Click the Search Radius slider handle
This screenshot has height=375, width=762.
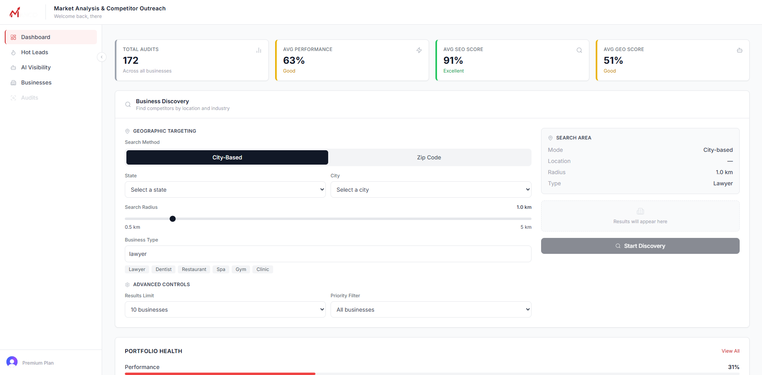click(173, 219)
